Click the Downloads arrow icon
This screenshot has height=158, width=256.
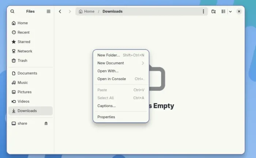pyautogui.click(x=14, y=111)
